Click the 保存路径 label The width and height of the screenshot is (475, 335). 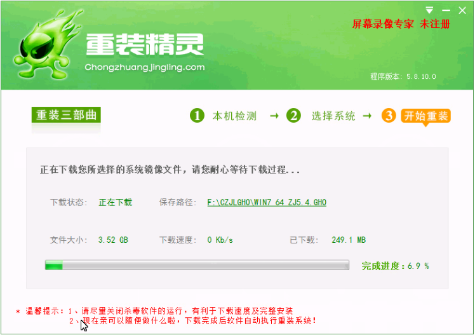tap(178, 202)
